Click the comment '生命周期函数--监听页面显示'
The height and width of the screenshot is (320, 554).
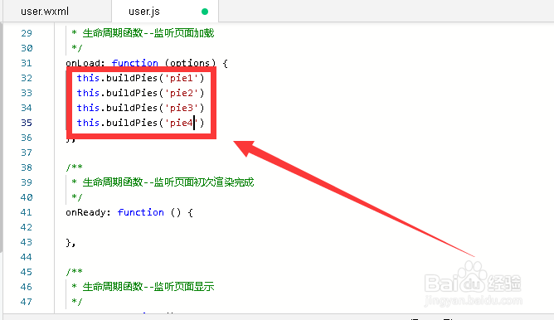click(148, 287)
